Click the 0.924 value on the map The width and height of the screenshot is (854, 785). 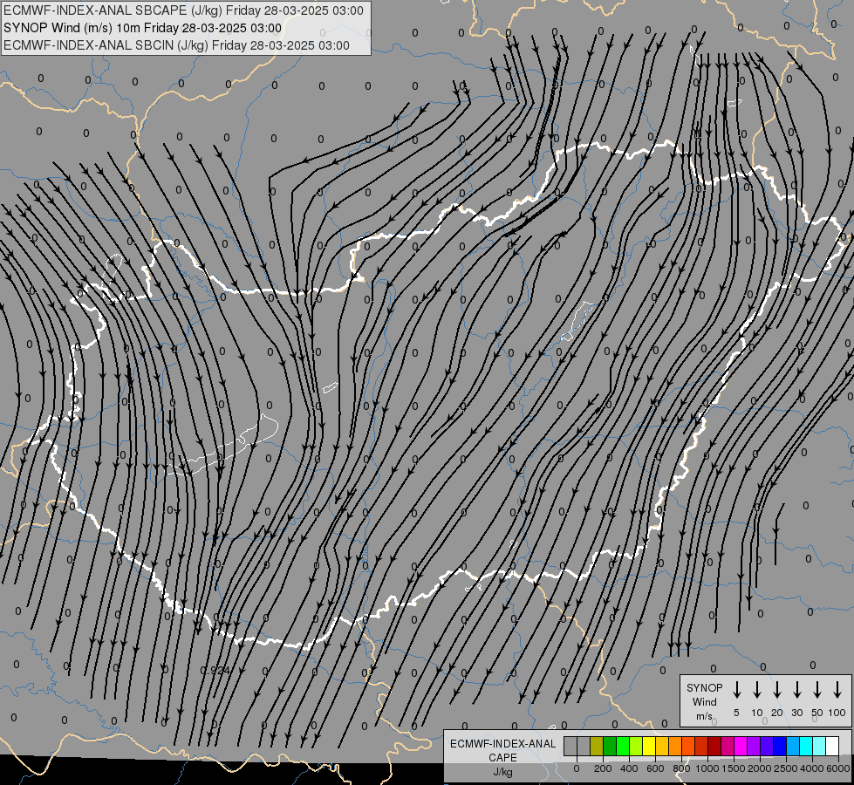215,670
